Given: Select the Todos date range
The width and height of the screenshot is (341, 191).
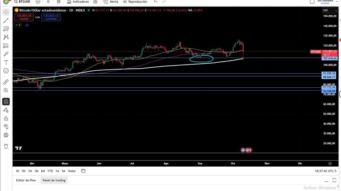Looking at the screenshot, I should point(72,171).
